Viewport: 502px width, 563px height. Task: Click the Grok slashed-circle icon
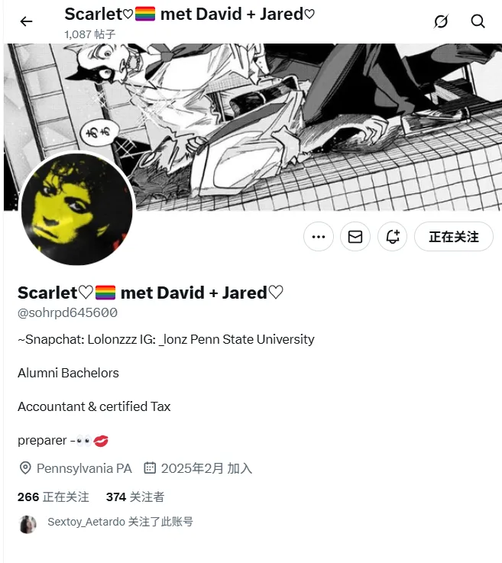[441, 21]
